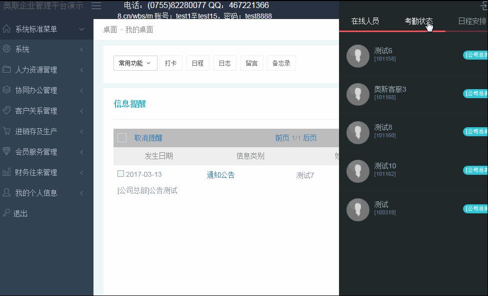Click the diamond icon beside 会员服务管理

(x=6, y=151)
